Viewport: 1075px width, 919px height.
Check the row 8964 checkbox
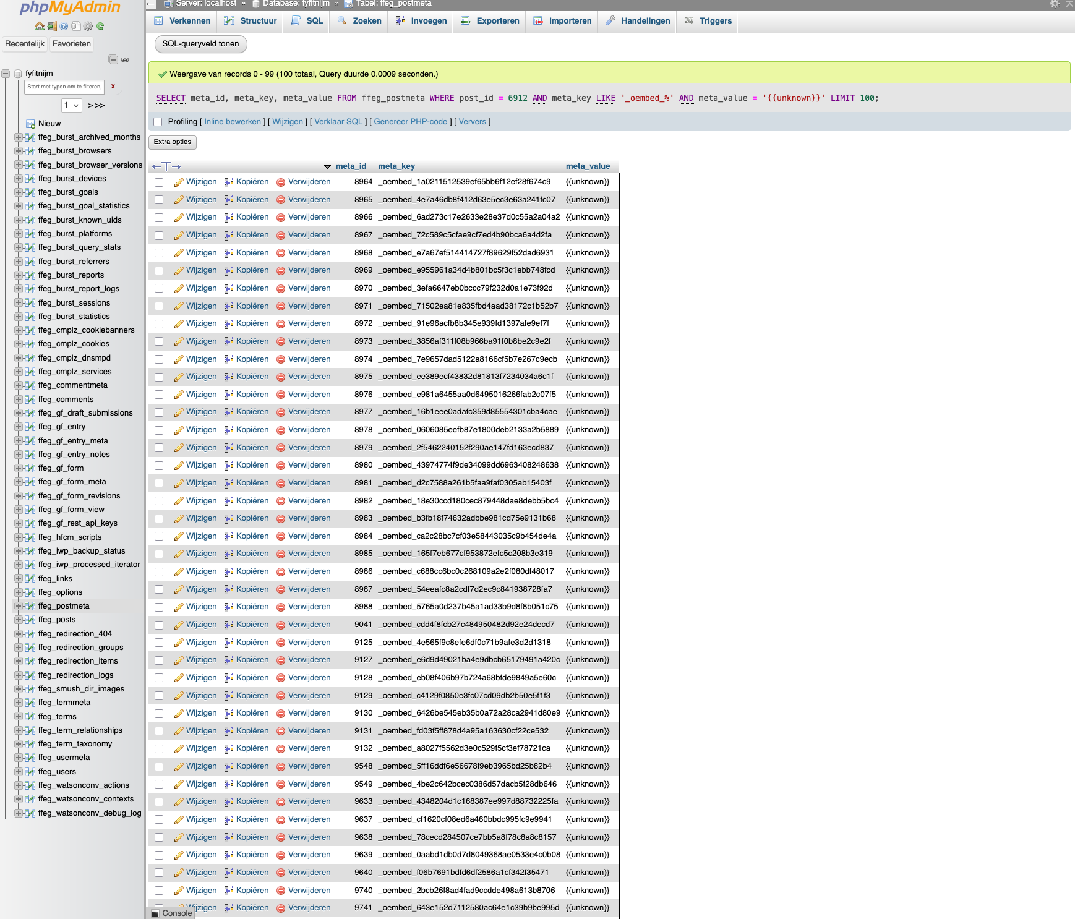[x=159, y=182]
